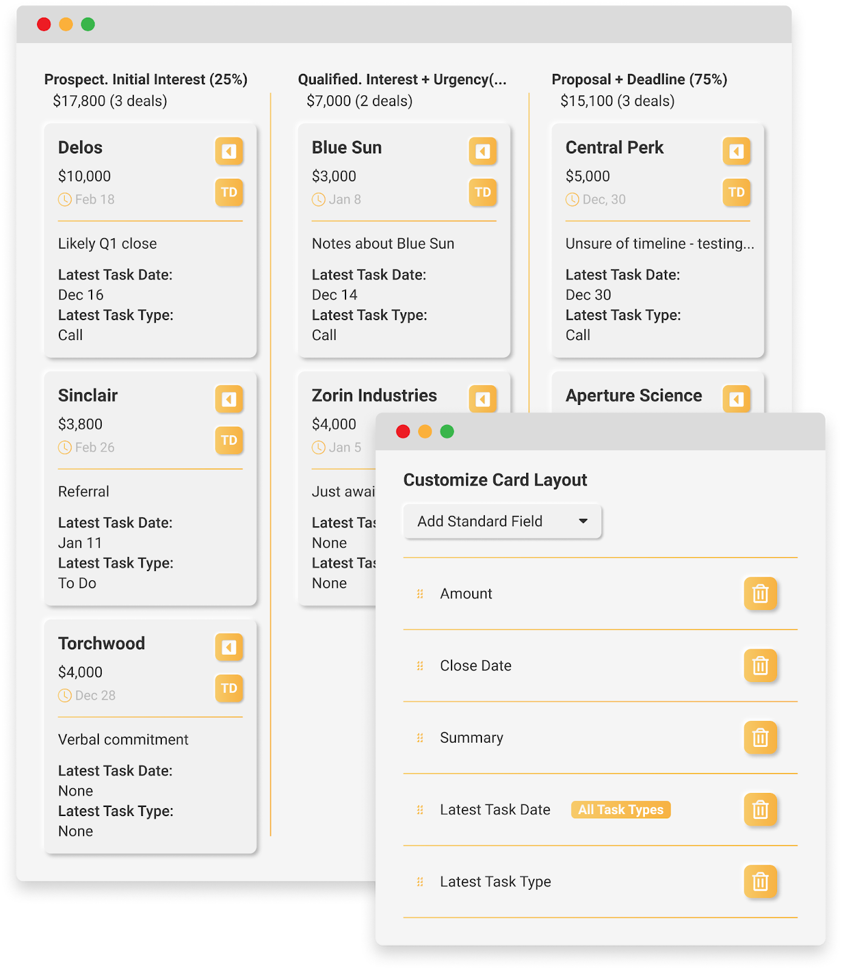This screenshot has height=970, width=842.
Task: Open the Torchwood deal title
Action: 101,643
